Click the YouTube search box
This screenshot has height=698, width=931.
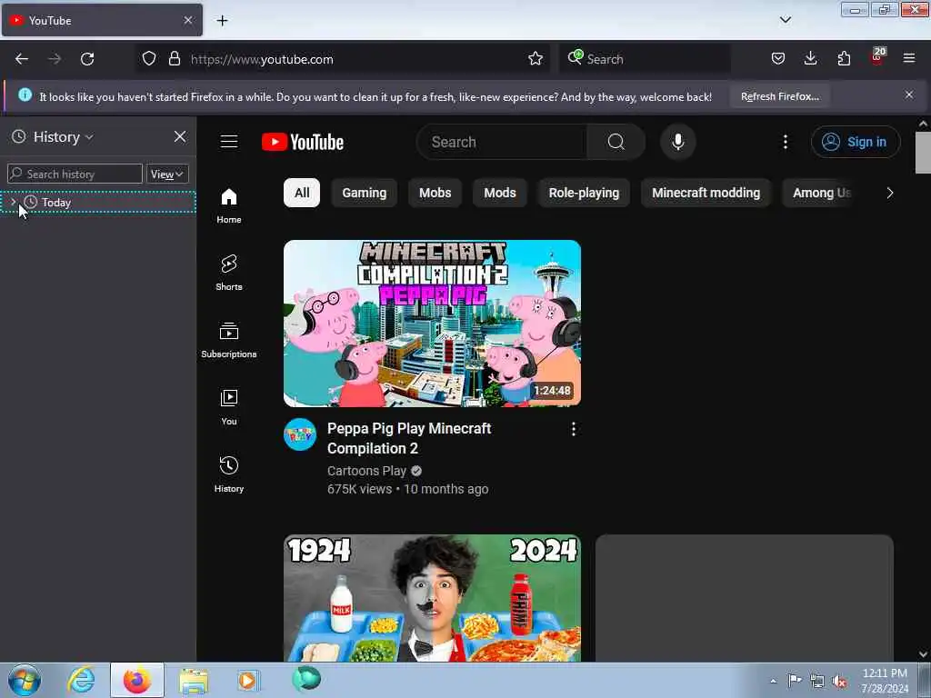coord(502,142)
